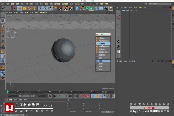This screenshot has height=116, width=174.
Task: Switch to Polygons mode
Action: click(3, 45)
